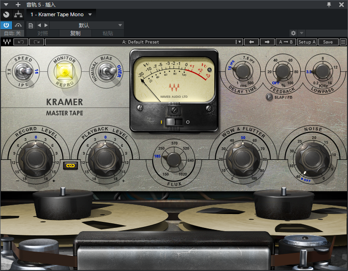Image resolution: width=348 pixels, height=271 pixels.
Task: Toggle the MONITOR REPRO lit button
Action: [x=64, y=71]
